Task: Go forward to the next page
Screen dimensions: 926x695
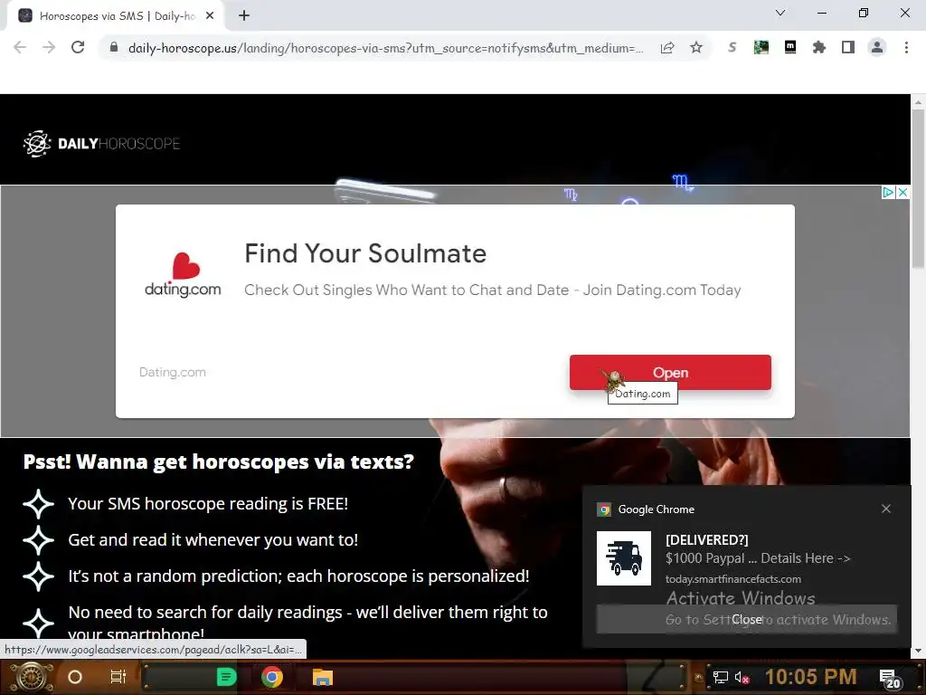Action: pyautogui.click(x=49, y=48)
